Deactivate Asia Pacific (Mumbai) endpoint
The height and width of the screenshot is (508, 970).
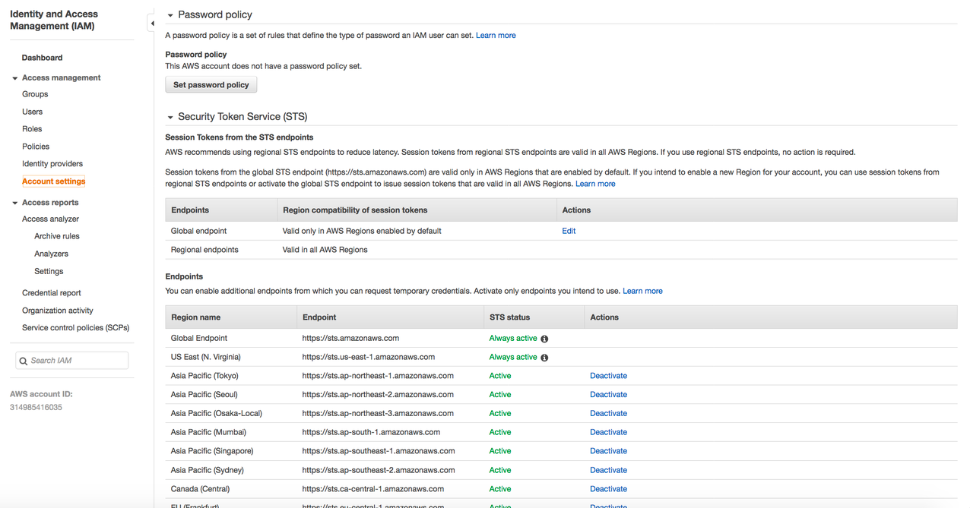coord(608,433)
